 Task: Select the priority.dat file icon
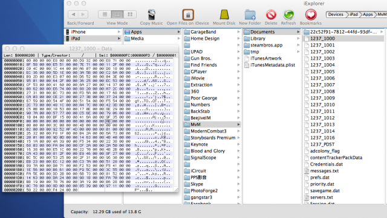pos(307,184)
